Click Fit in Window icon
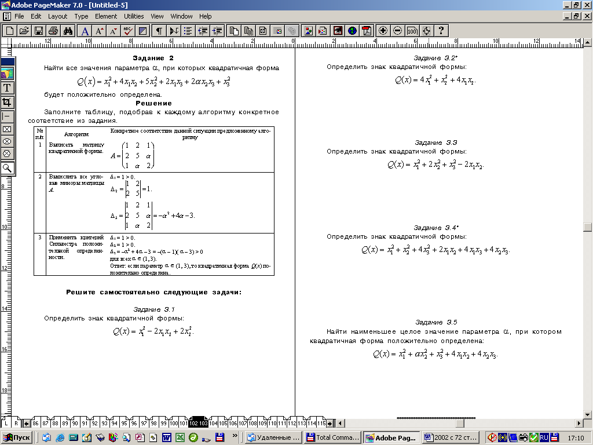The width and height of the screenshot is (593, 445). (x=426, y=31)
